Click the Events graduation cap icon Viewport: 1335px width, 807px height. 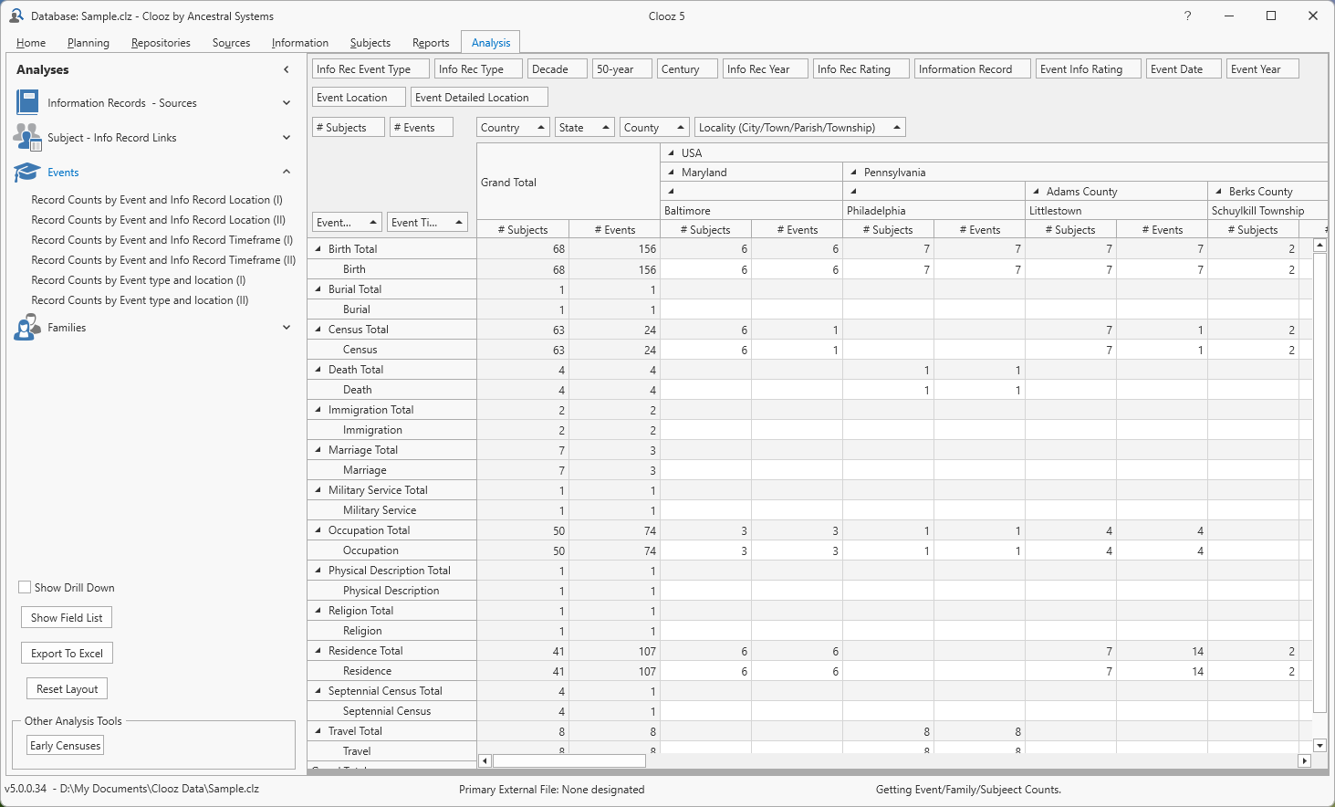click(27, 172)
